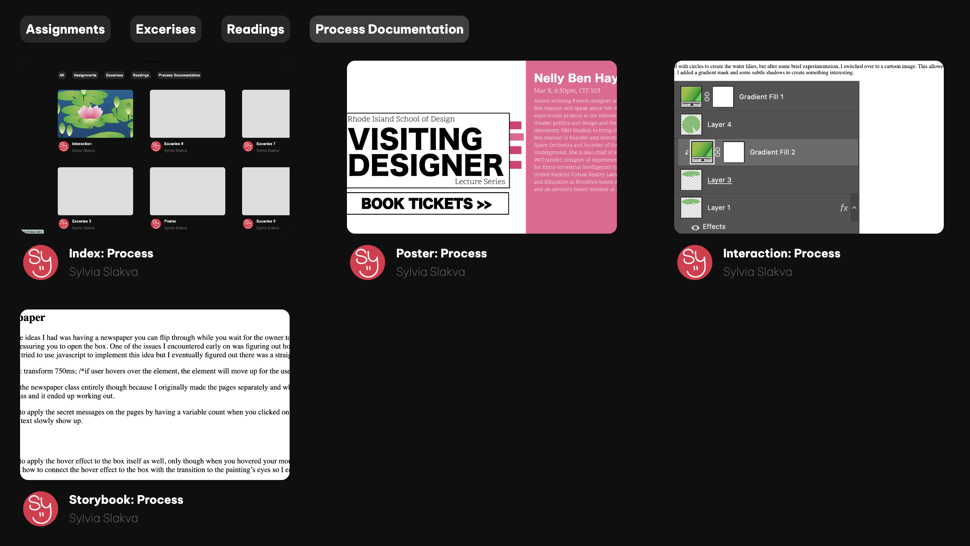Toggle Effects panel visibility
Viewport: 970px width, 546px height.
click(696, 226)
